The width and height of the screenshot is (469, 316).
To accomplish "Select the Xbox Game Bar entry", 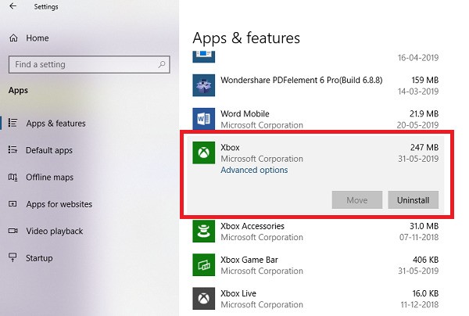I will tap(316, 265).
